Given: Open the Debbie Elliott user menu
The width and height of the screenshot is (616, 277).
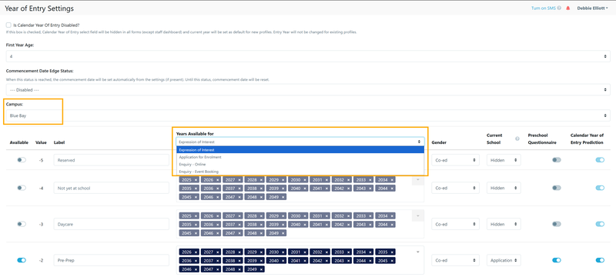Looking at the screenshot, I should click(592, 8).
